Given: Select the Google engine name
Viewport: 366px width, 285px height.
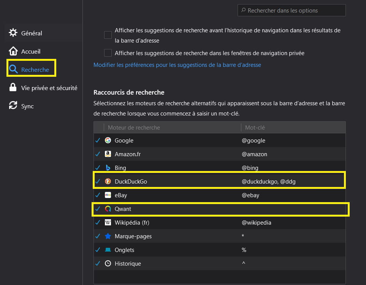Looking at the screenshot, I should [x=124, y=141].
